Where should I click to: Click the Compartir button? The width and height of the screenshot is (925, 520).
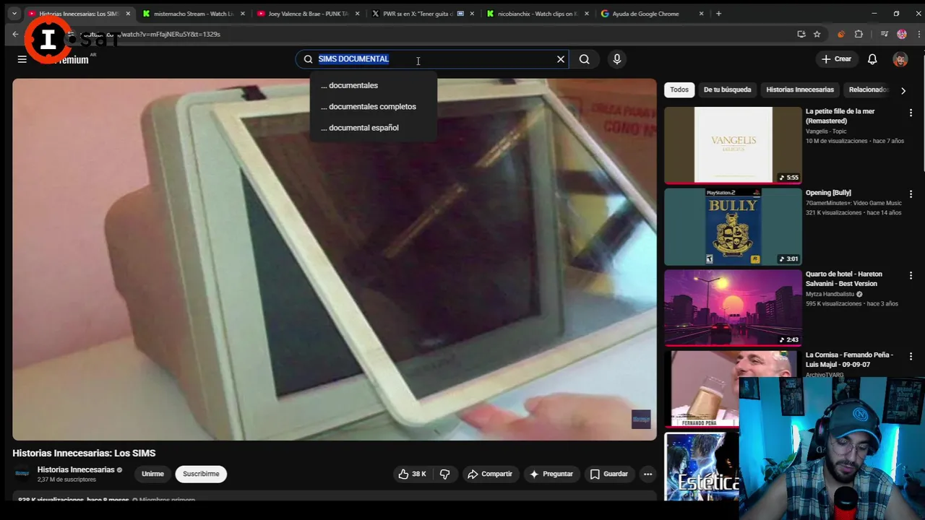pyautogui.click(x=489, y=474)
